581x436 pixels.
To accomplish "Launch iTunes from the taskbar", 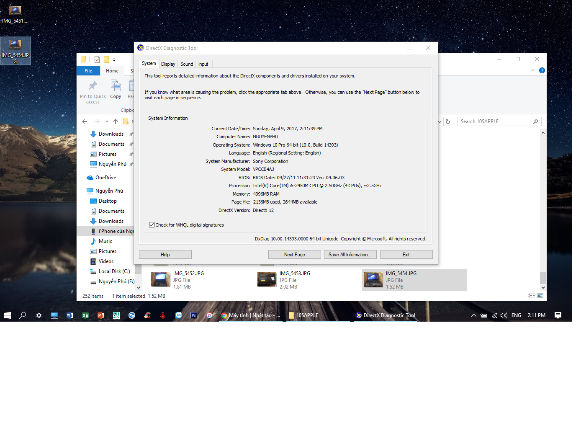I will coord(209,315).
